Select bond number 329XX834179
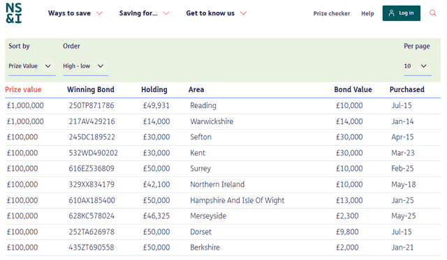The image size is (447, 260). click(x=91, y=185)
